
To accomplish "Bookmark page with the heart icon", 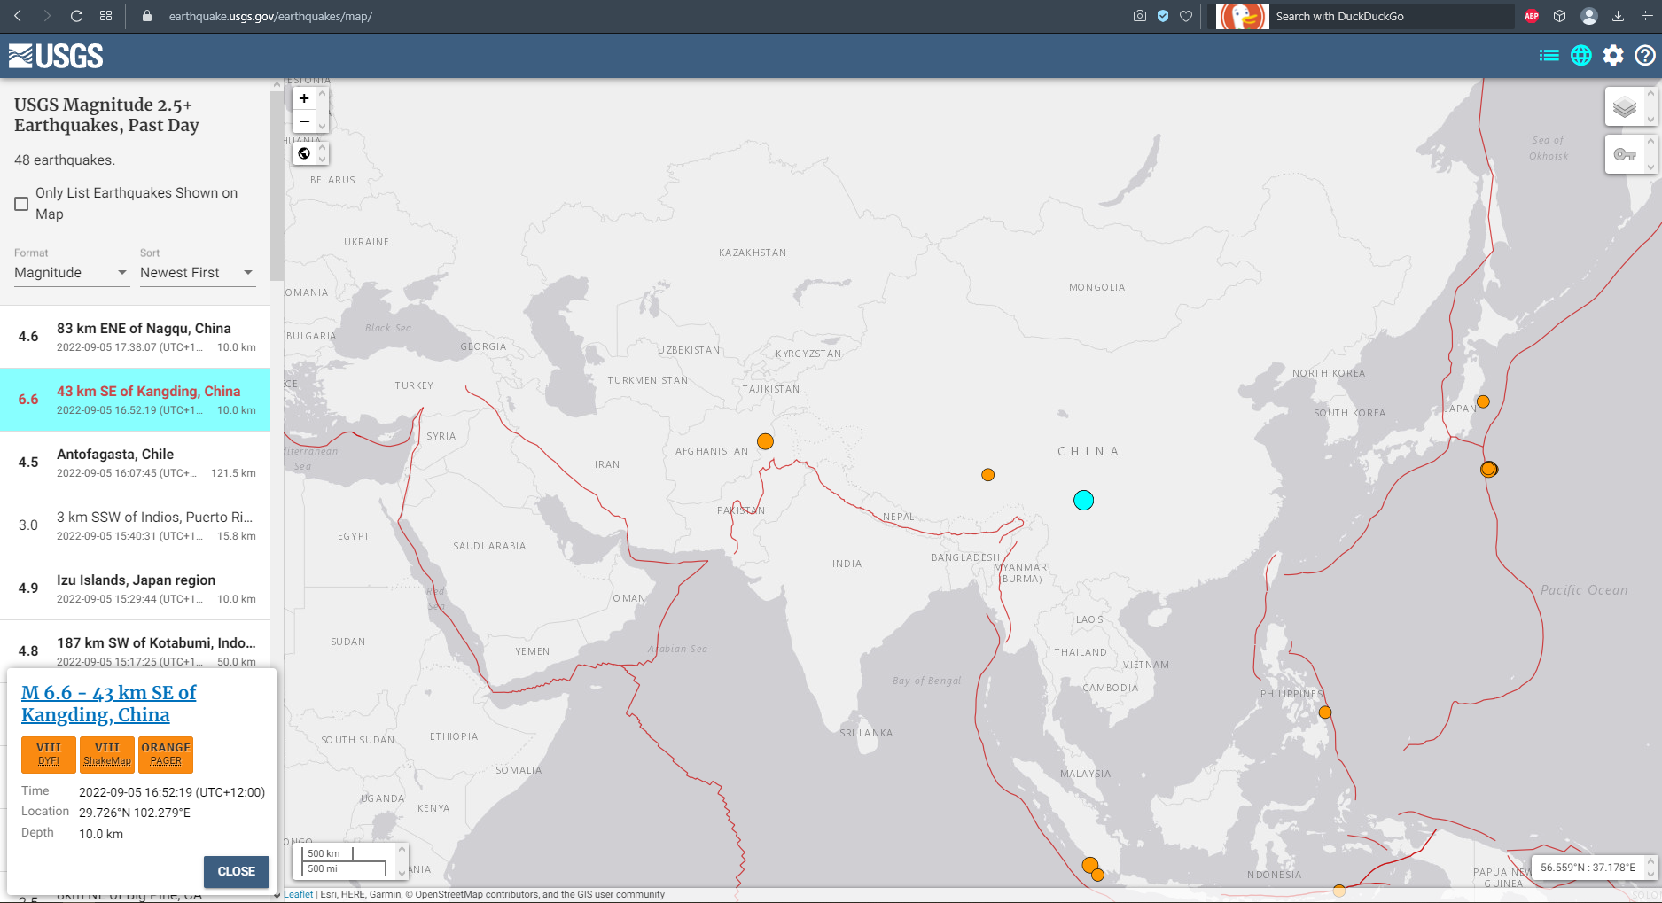I will pyautogui.click(x=1186, y=16).
